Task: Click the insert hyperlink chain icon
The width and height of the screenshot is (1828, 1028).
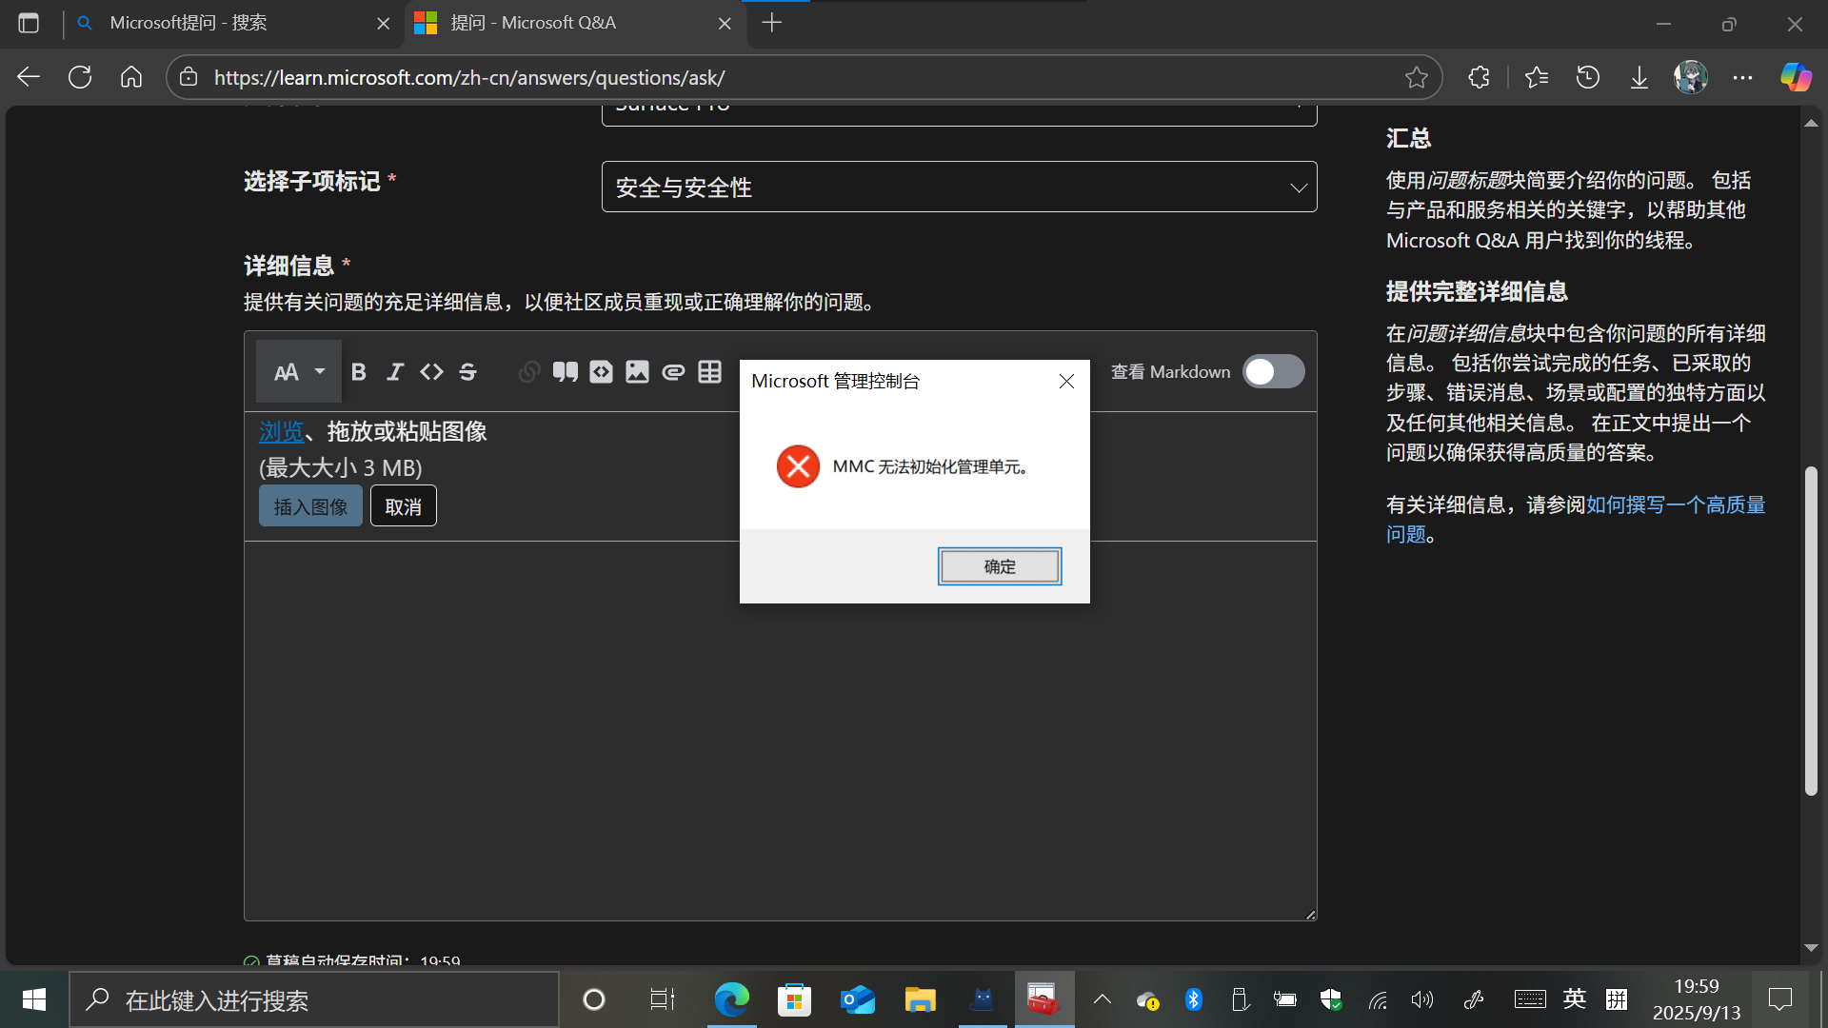Action: (x=529, y=372)
